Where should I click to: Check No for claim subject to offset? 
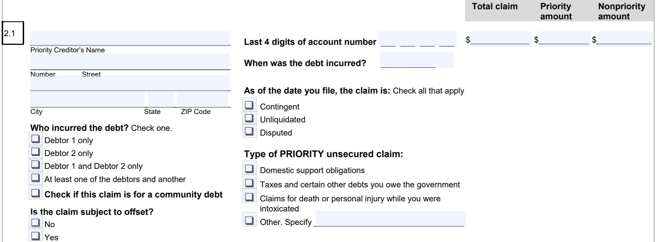(x=36, y=223)
